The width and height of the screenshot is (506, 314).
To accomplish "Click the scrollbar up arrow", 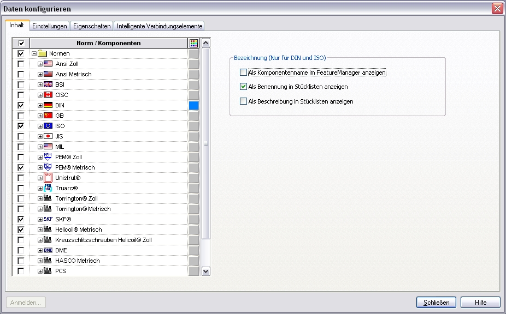I will tap(206, 43).
